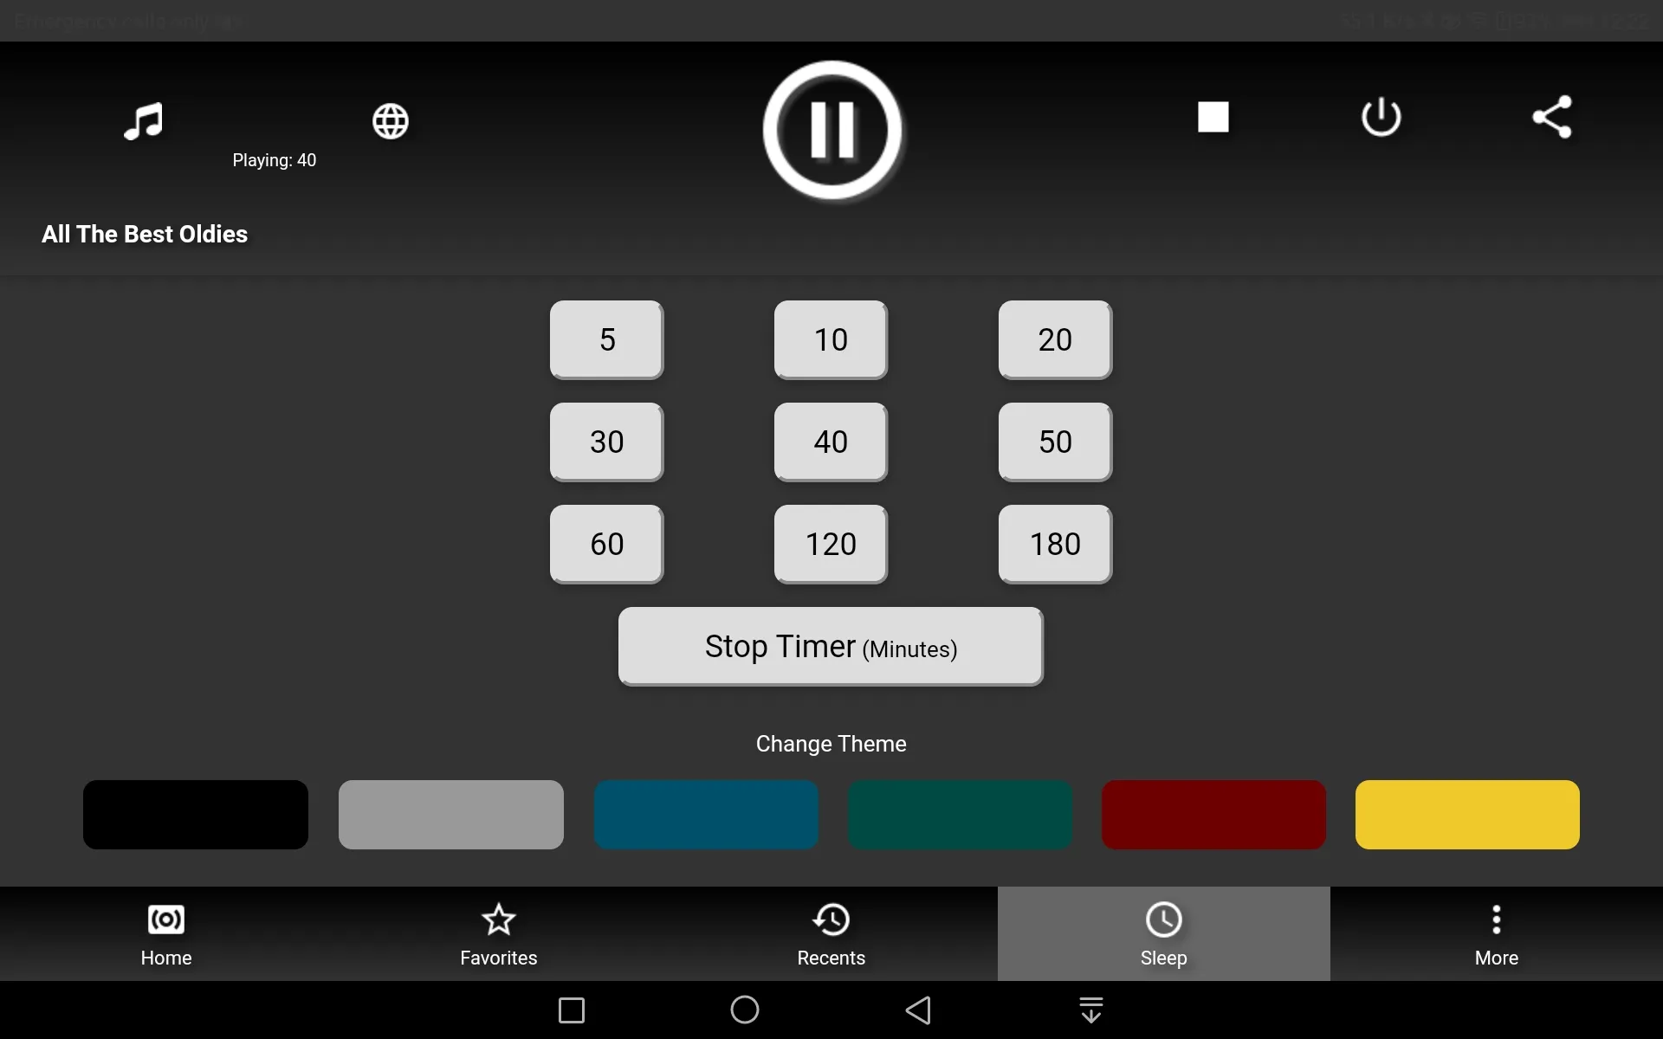
Task: Open Recents tab
Action: [831, 933]
